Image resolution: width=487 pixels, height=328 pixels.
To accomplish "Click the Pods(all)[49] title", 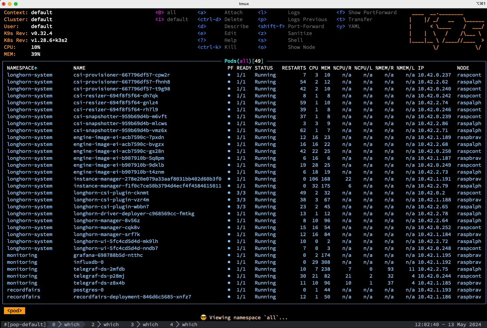I will 244,61.
